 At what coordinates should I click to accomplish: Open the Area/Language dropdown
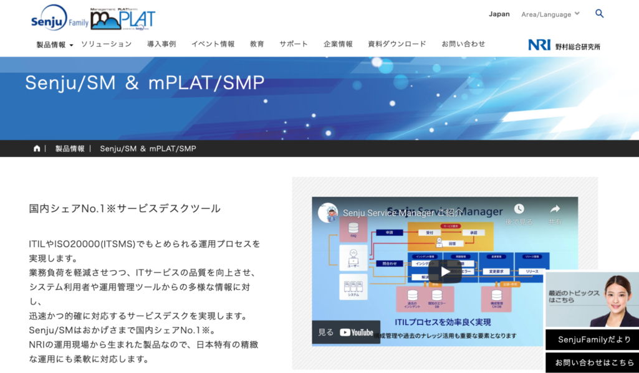[x=550, y=14]
